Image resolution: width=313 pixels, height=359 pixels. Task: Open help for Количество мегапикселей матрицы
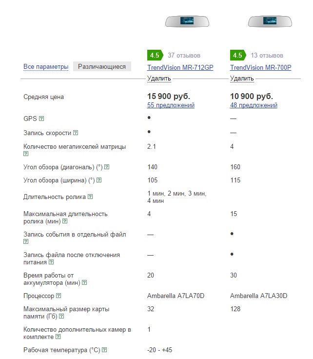[26, 154]
